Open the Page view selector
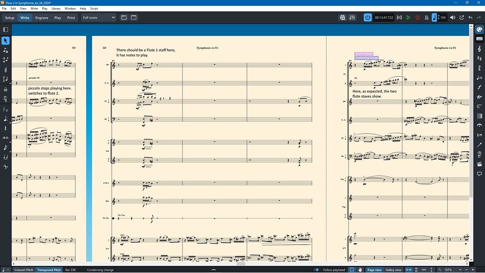Screen dimensions: 485x273 click(374, 270)
